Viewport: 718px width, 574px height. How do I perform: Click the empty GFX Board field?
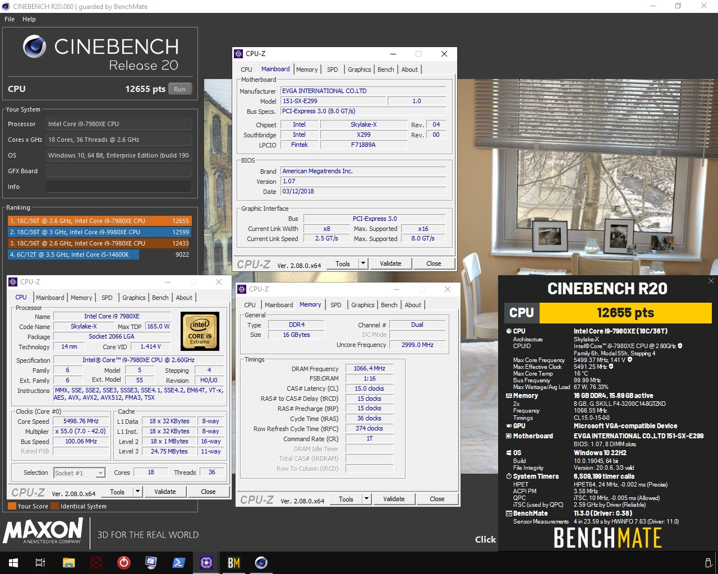point(118,171)
